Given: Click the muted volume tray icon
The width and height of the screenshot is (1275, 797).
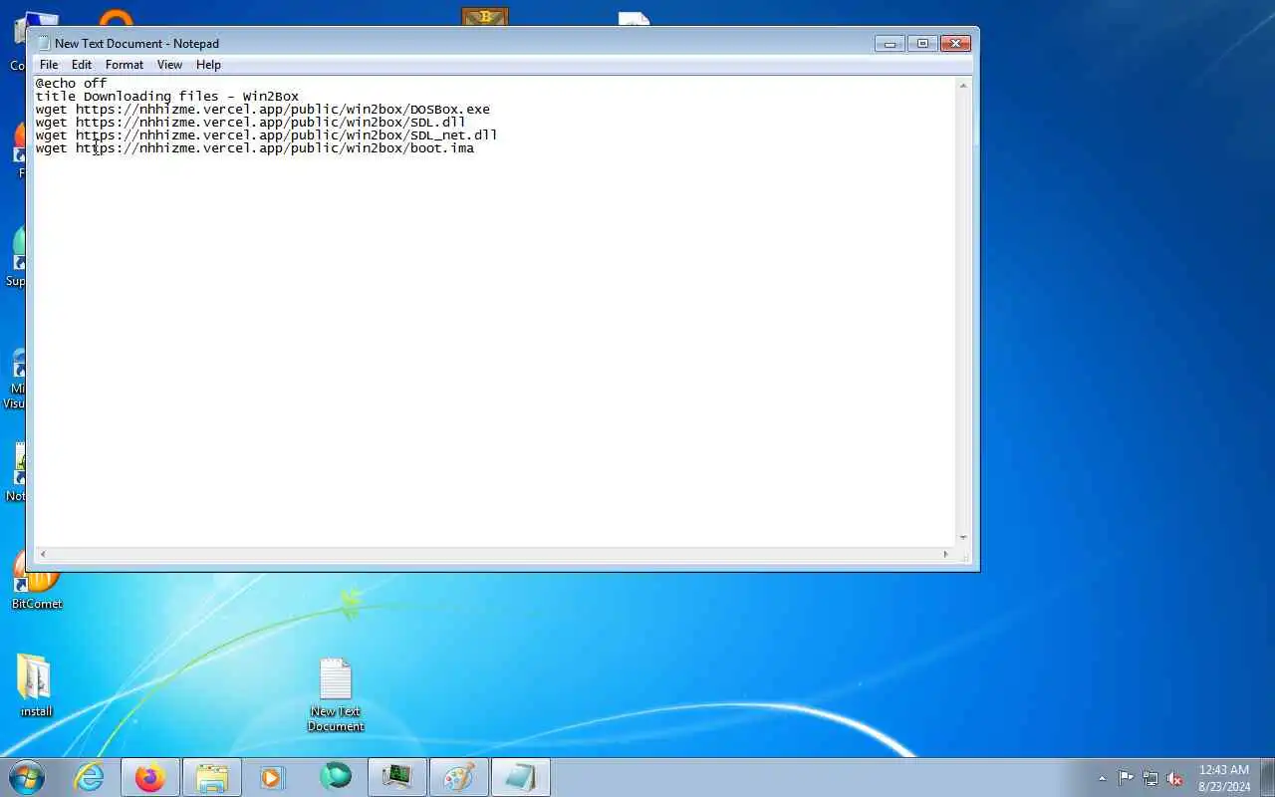Looking at the screenshot, I should [x=1175, y=778].
